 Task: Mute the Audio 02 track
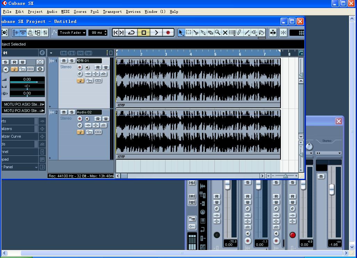pos(64,112)
